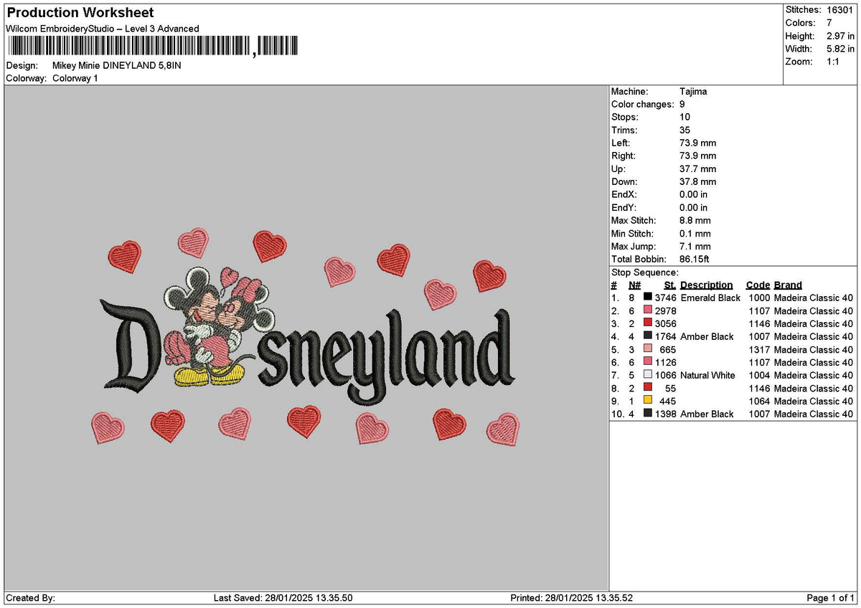The height and width of the screenshot is (608, 861).
Task: Select the 'Page 1 of 1' indicator
Action: coord(830,598)
